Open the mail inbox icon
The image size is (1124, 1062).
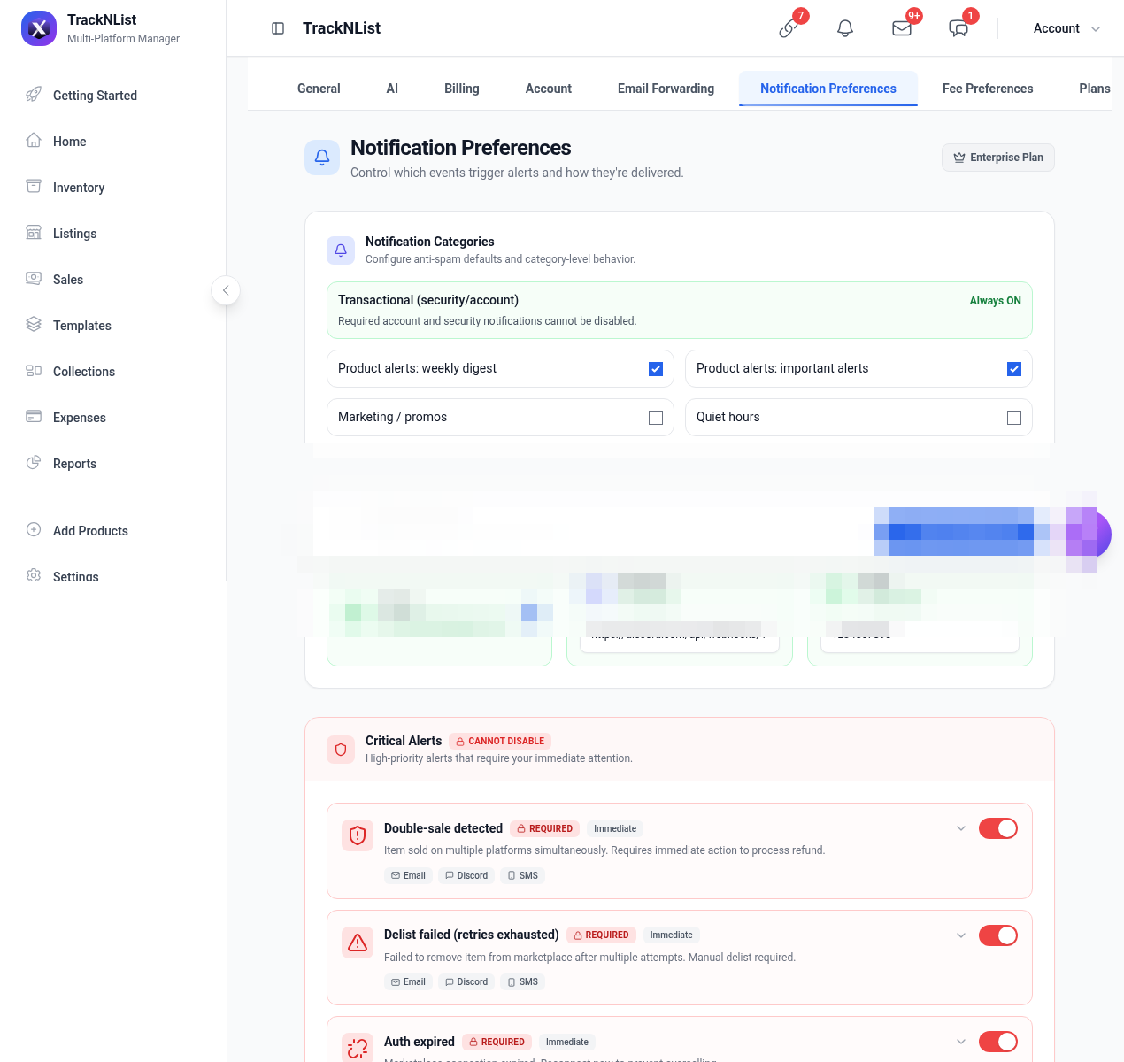902,28
